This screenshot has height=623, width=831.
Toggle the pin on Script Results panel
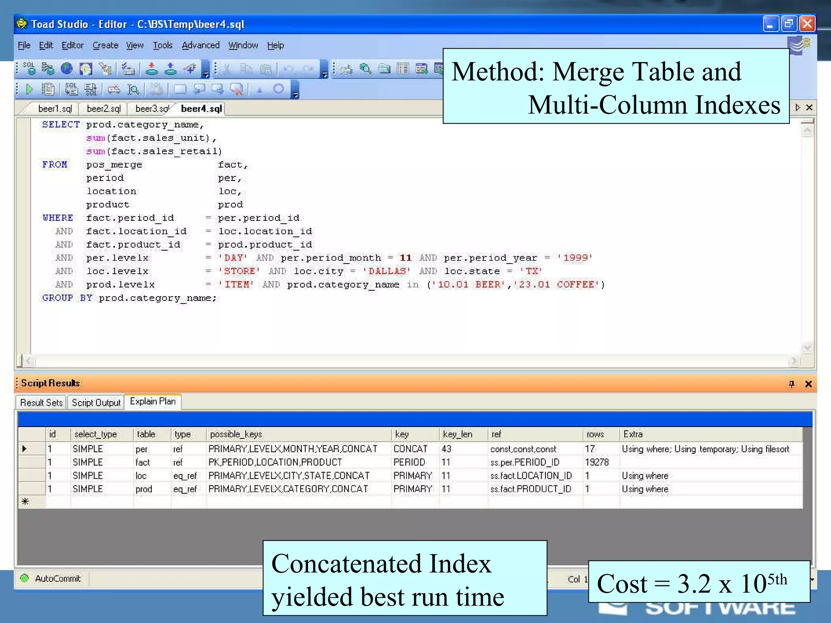coord(791,384)
